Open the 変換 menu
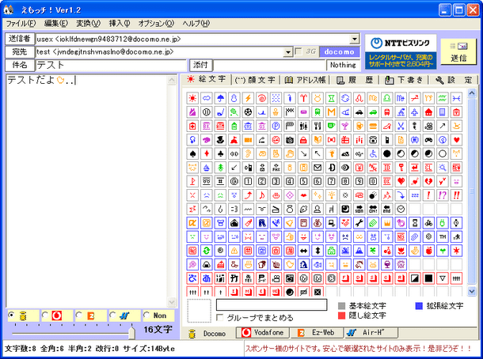This screenshot has height=359, width=483. click(89, 24)
